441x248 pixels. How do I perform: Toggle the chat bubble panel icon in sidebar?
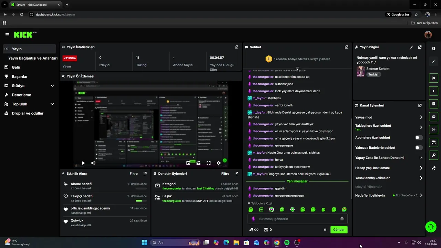pos(433,117)
